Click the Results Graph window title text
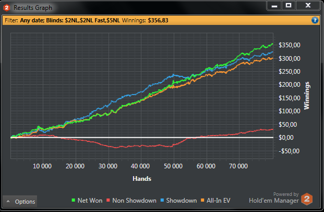This screenshot has width=324, height=212. pyautogui.click(x=33, y=8)
